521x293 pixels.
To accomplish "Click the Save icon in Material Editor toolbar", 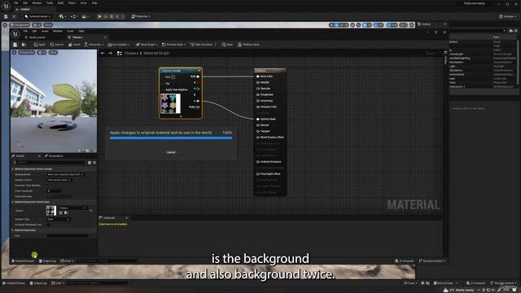I will pos(15,45).
